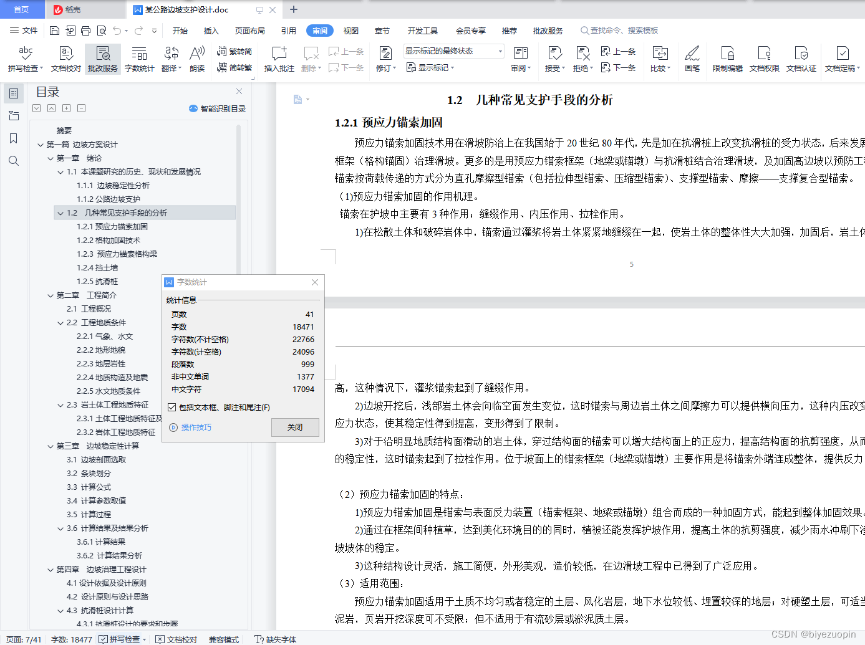Start Read Aloud (朗读)
Viewport: 865px width, 645px height.
[197, 59]
